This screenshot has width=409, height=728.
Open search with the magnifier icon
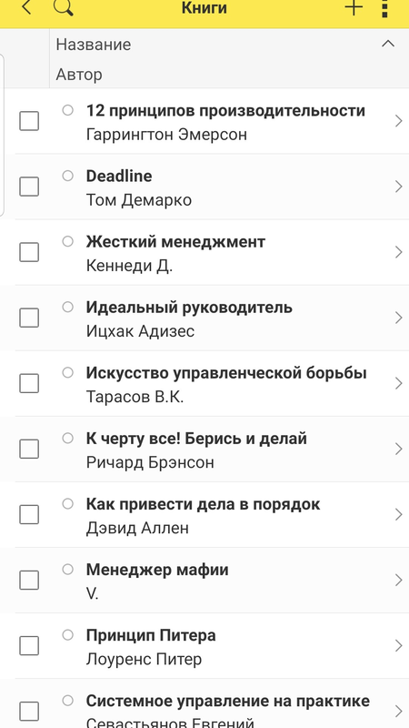[x=64, y=7]
